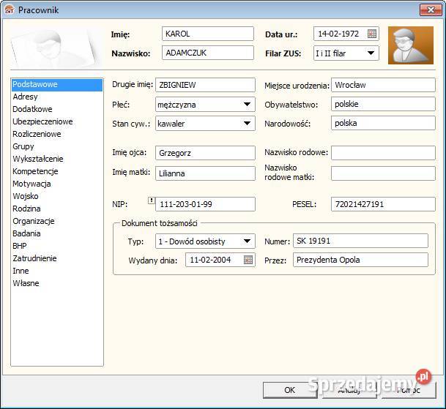Image resolution: width=446 pixels, height=409 pixels.
Task: Open the Wykształcenie section
Action: click(x=57, y=159)
